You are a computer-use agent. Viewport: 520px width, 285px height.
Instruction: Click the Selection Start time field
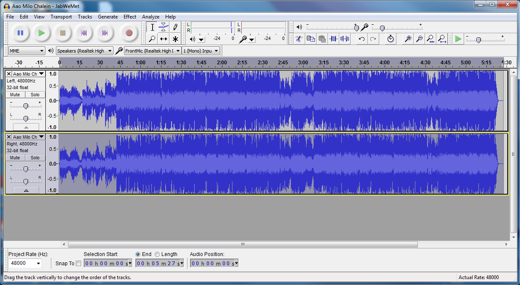108,263
